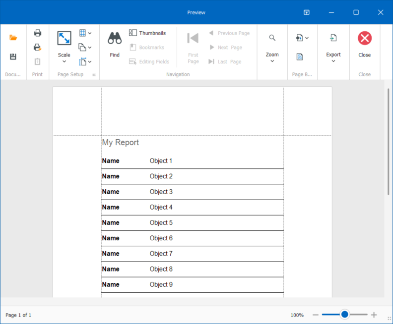Viewport: 393px width, 324px height.
Task: Click the vertical scrollbar thumb
Action: [388, 141]
